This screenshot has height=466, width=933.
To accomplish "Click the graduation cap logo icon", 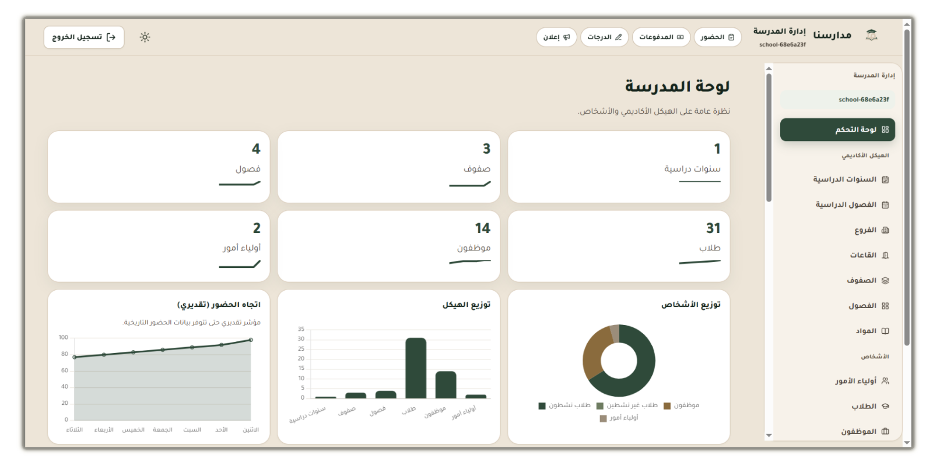I will pyautogui.click(x=871, y=36).
